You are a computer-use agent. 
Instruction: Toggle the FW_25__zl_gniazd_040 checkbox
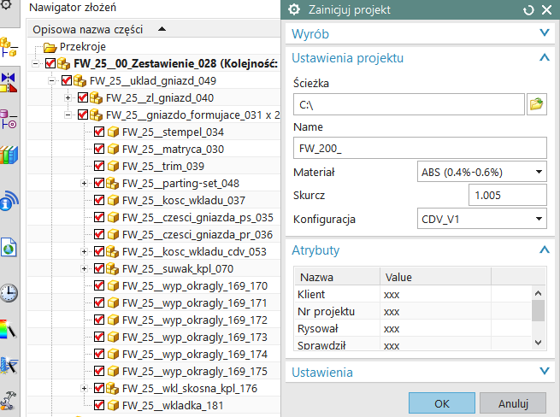(x=83, y=97)
